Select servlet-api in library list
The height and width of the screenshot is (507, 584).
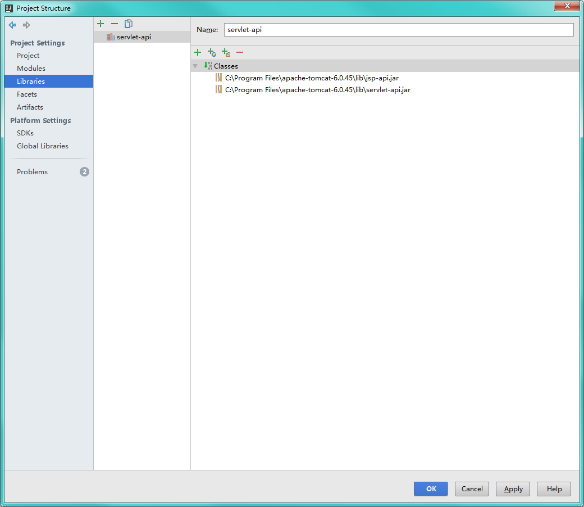point(142,37)
